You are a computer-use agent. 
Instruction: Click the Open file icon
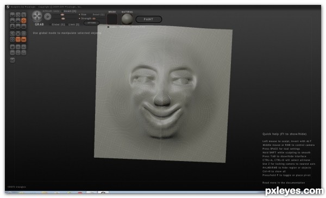(x=18, y=52)
